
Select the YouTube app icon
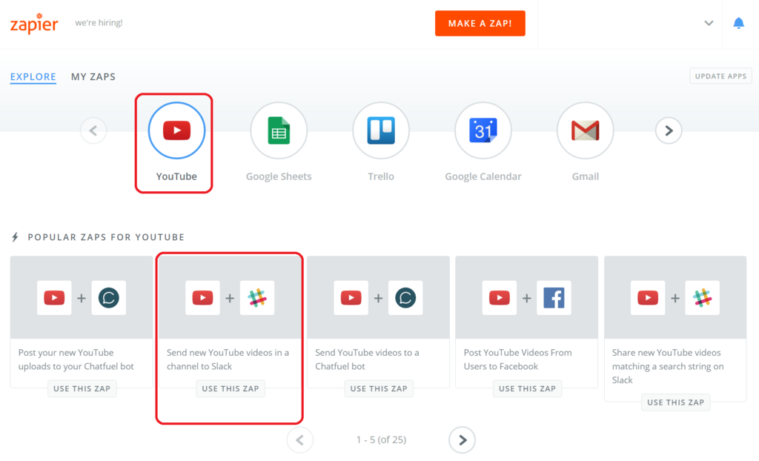point(176,130)
